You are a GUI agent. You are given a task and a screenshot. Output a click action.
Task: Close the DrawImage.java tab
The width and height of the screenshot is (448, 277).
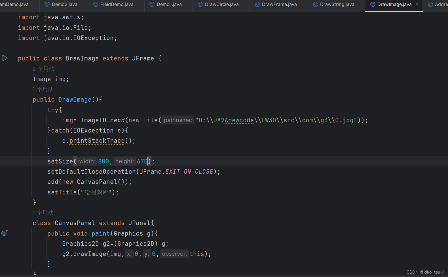(417, 4)
